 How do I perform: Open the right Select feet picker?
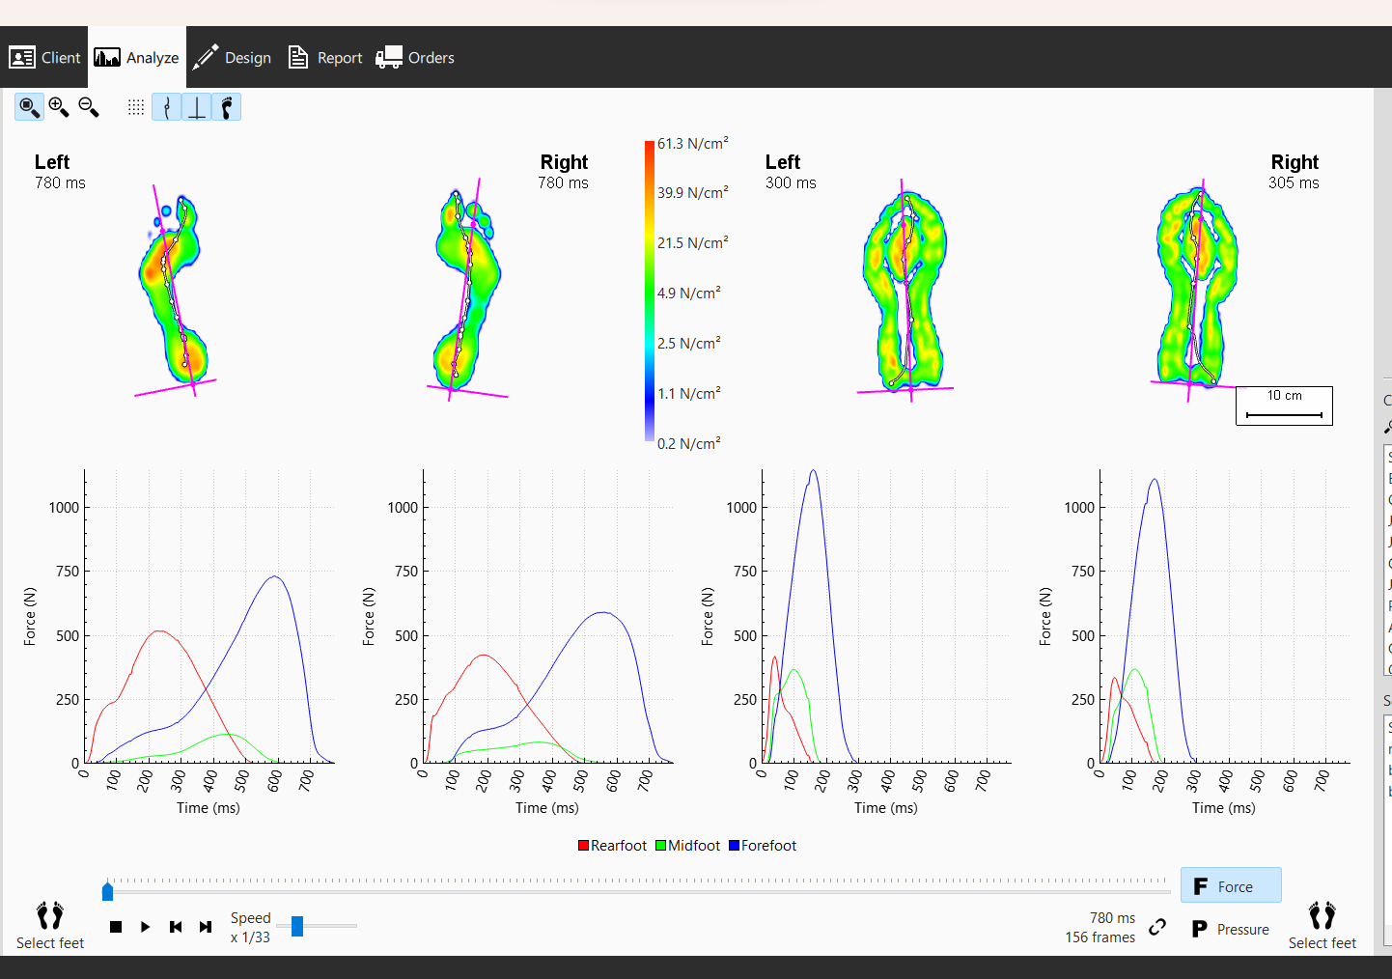click(x=1322, y=924)
